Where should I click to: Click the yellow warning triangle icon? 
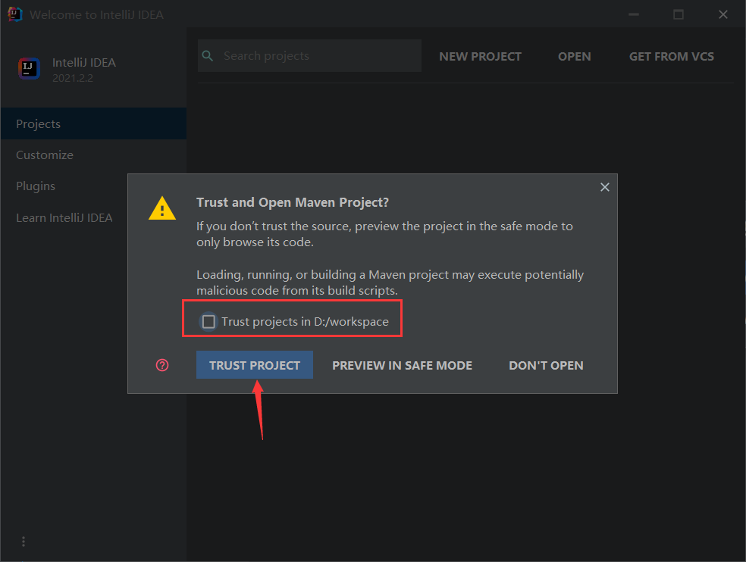[162, 208]
